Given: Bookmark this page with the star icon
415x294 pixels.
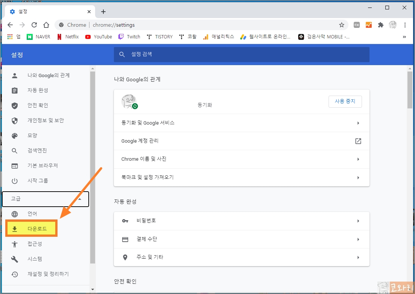Looking at the screenshot, I should click(342, 25).
